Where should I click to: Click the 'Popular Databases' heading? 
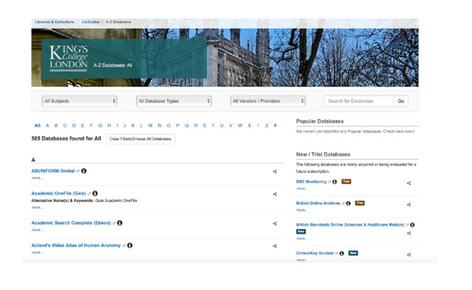pos(320,121)
